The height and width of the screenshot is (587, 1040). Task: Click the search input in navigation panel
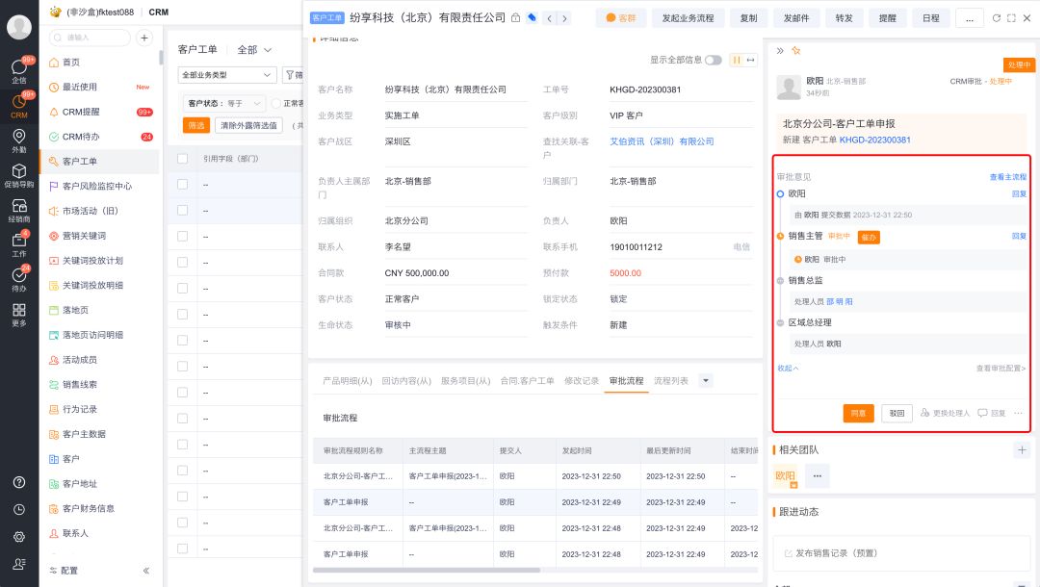(91, 38)
